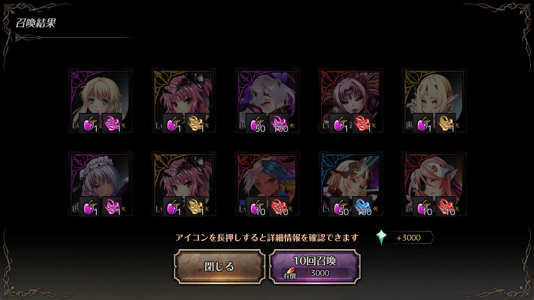The width and height of the screenshot is (534, 300).
Task: Click the purple apple showing 50 on blue card
Action: click(x=340, y=206)
